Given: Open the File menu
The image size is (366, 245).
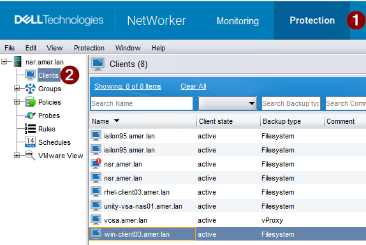Looking at the screenshot, I should (x=10, y=48).
